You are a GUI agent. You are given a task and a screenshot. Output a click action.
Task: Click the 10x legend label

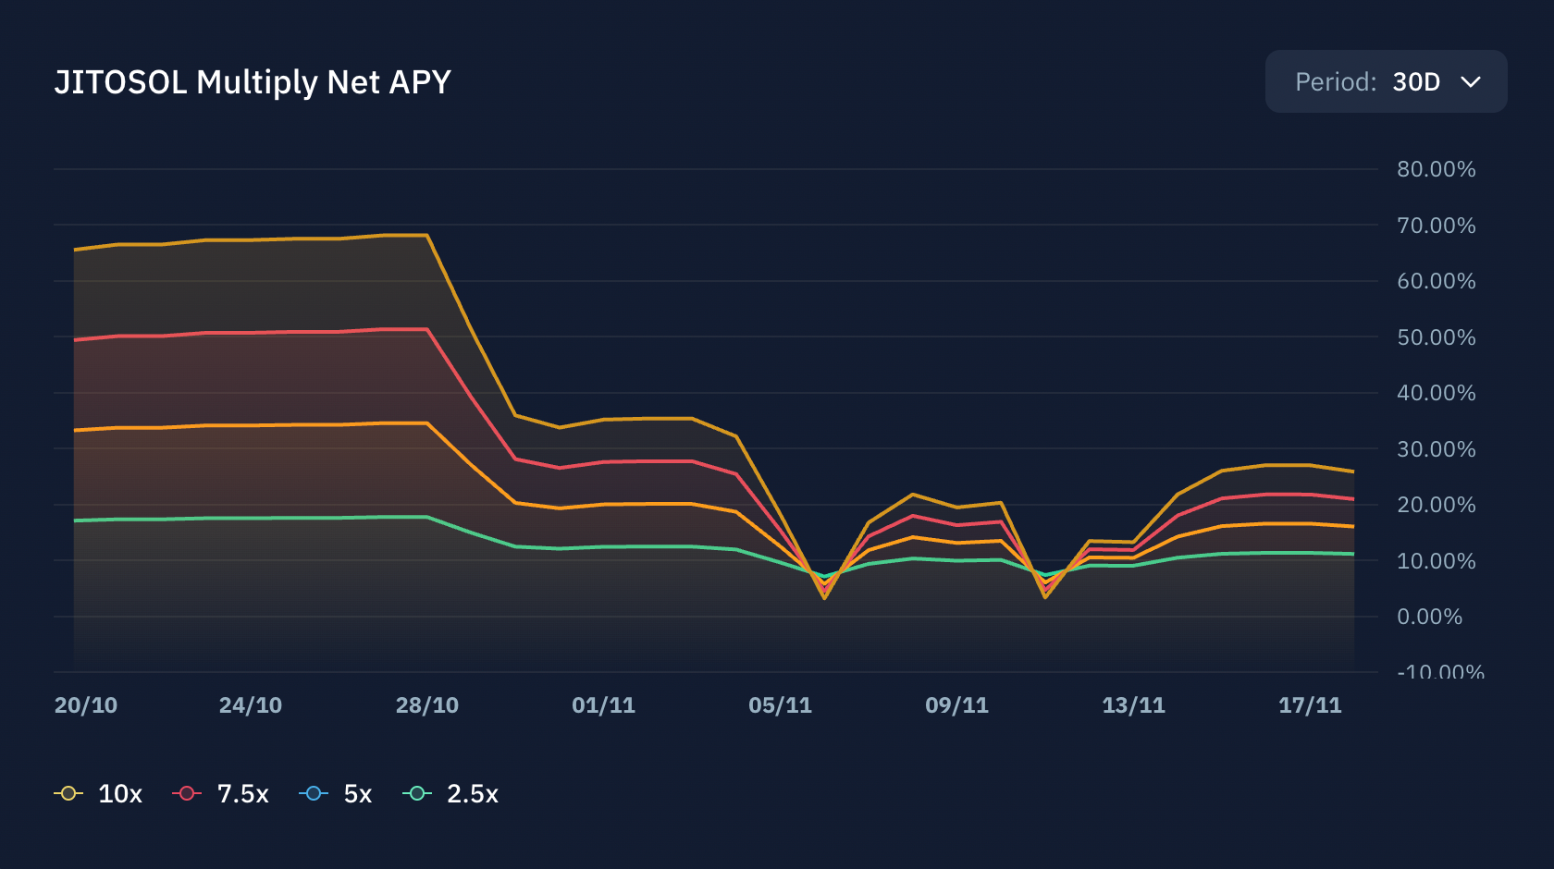[120, 794]
